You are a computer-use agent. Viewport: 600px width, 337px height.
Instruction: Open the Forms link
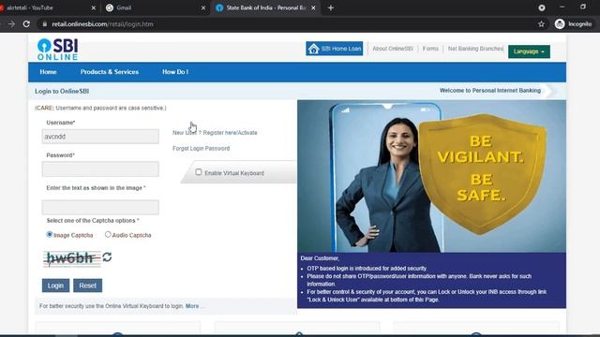[430, 49]
